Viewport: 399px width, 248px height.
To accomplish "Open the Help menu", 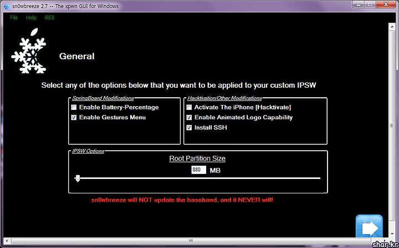I will [31, 18].
